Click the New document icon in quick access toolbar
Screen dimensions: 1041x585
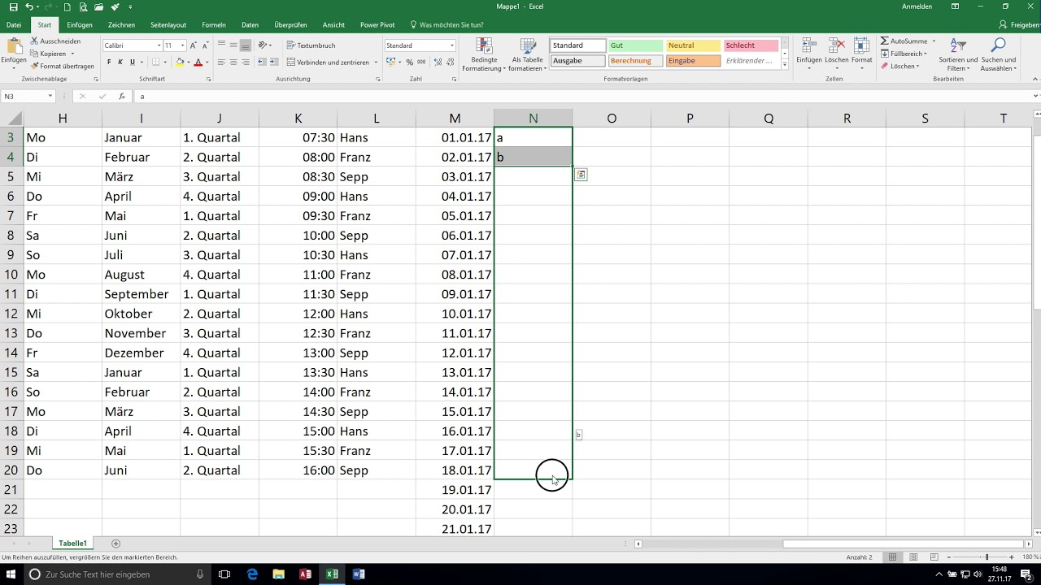coord(68,6)
